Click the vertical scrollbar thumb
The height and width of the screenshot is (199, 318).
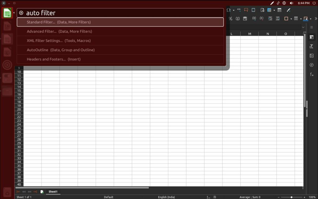coord(305,71)
